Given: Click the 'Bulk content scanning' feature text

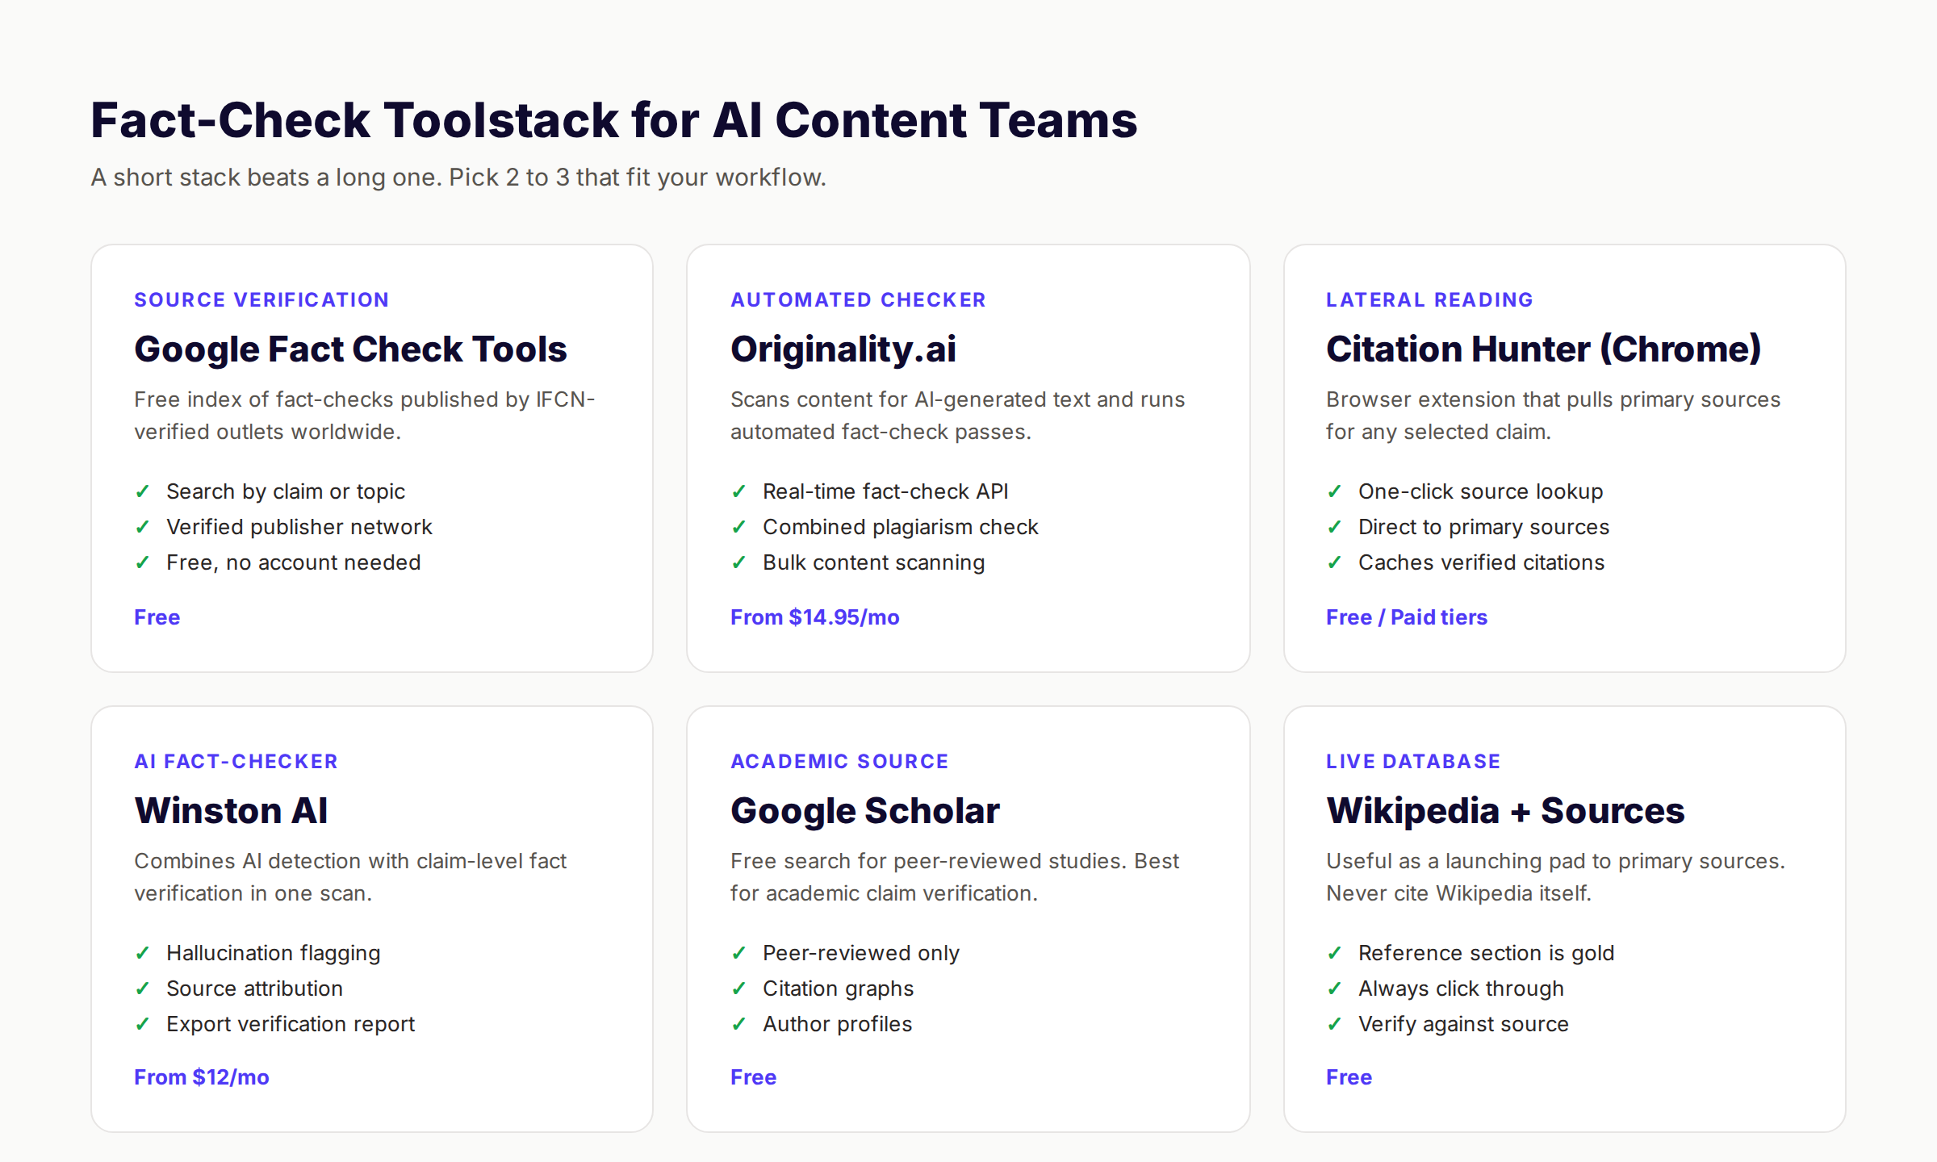Looking at the screenshot, I should coord(874,562).
